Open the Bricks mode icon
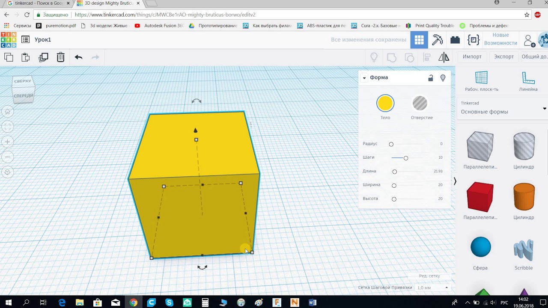 point(455,40)
